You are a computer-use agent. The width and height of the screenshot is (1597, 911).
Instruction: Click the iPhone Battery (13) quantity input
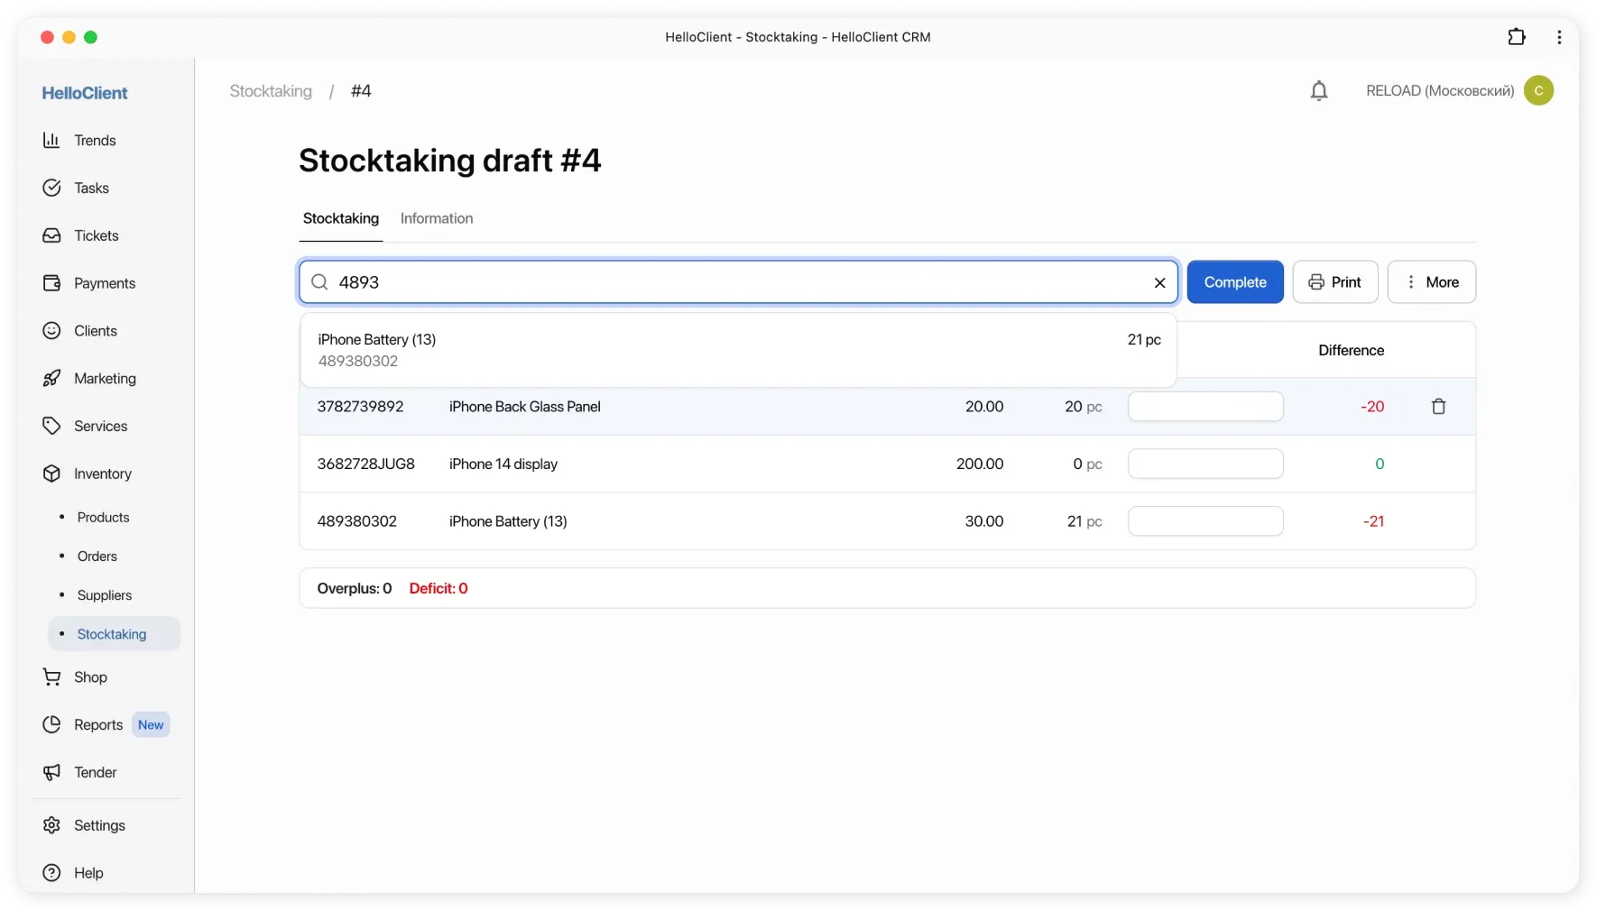click(1205, 521)
